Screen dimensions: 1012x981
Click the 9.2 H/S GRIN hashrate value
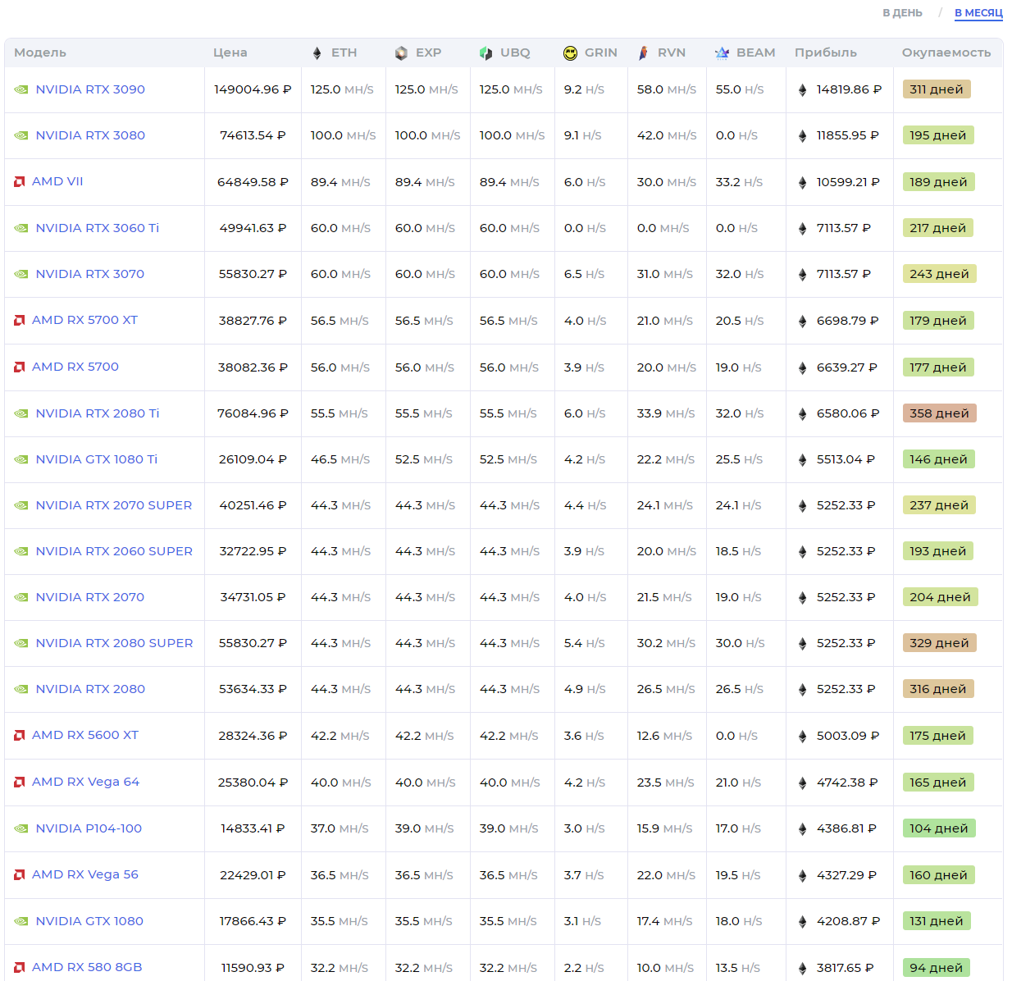click(x=584, y=89)
